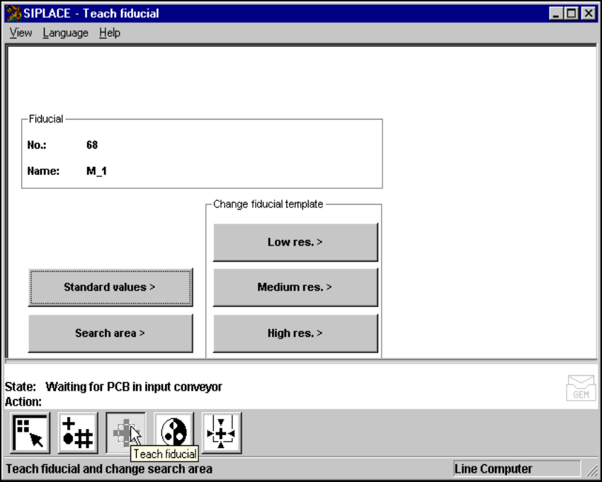Viewport: 602px width, 482px height.
Task: Click the 'Change fiducial template' group label
Action: click(x=268, y=204)
